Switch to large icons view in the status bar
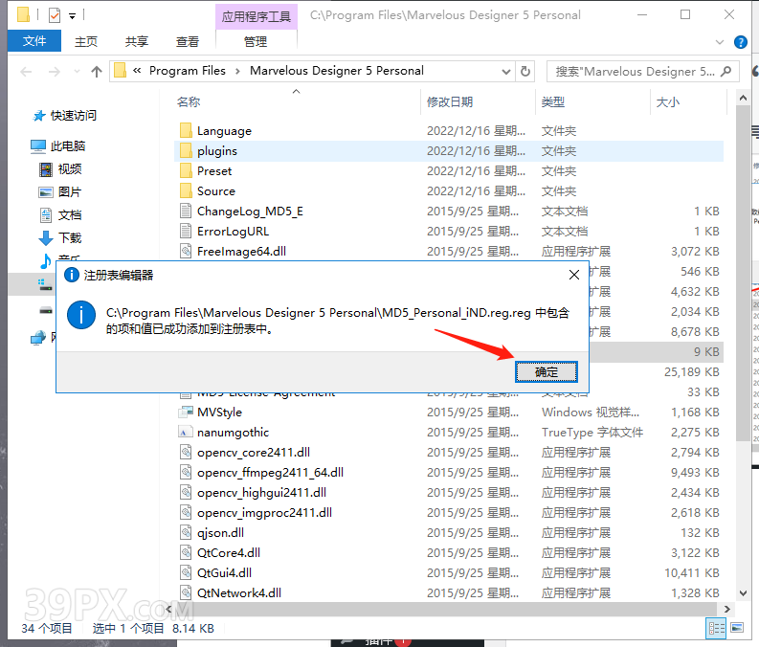Image resolution: width=759 pixels, height=647 pixels. click(x=737, y=628)
